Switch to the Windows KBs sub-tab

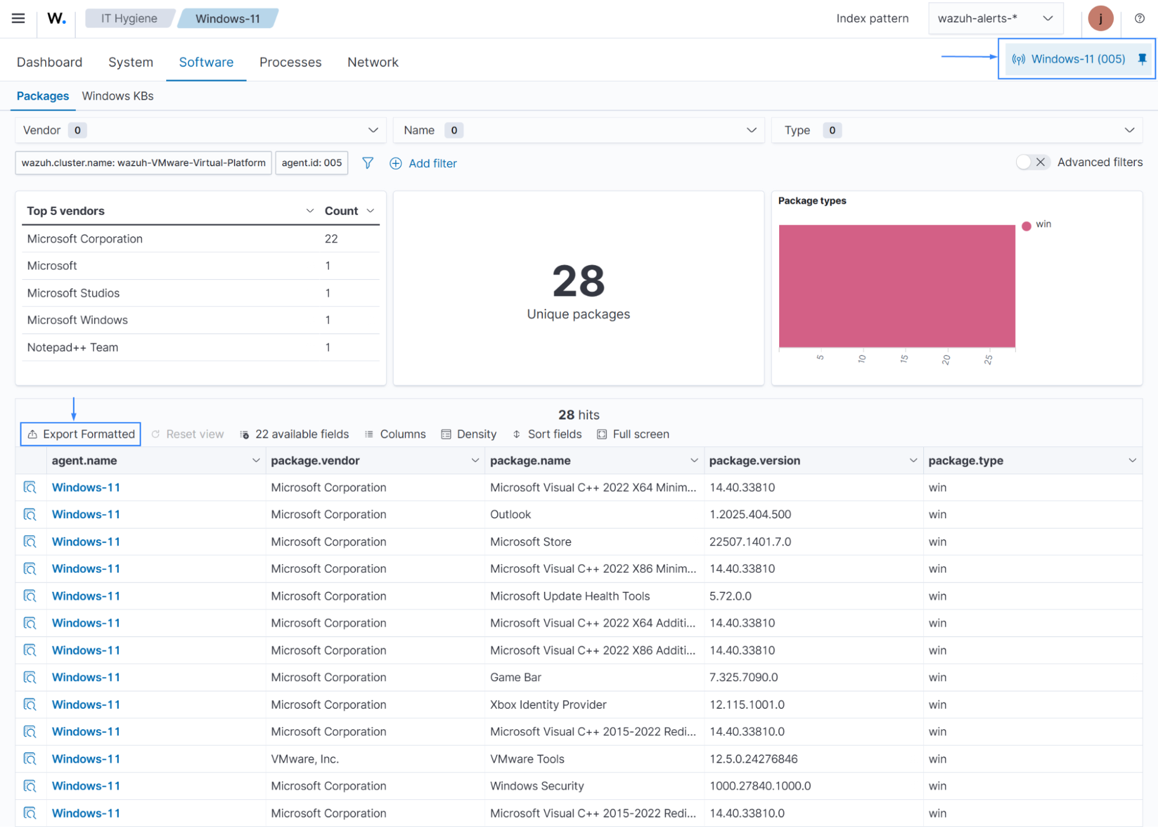[x=118, y=96]
